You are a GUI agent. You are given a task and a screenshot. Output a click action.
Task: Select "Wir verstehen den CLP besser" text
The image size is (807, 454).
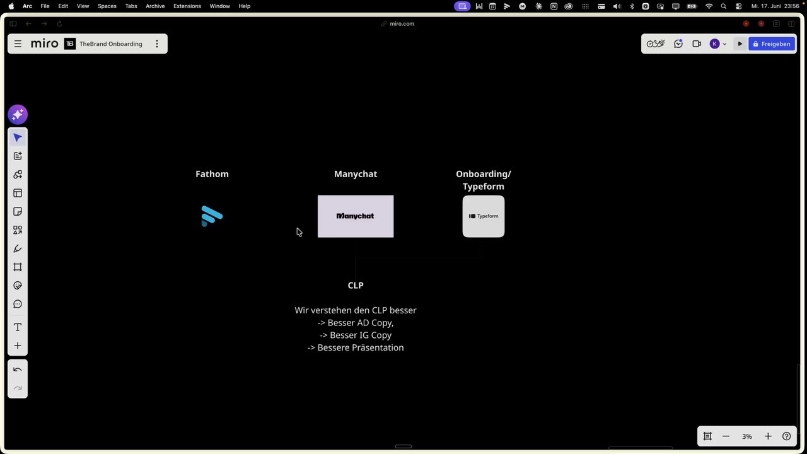356,310
